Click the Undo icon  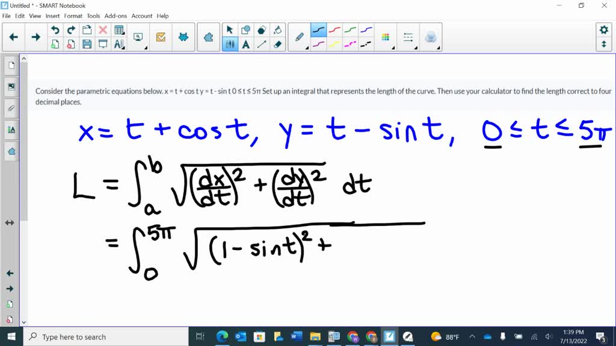tap(55, 29)
